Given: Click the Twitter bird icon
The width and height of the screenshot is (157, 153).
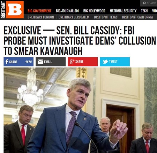Looking at the screenshot, I should point(105,62).
